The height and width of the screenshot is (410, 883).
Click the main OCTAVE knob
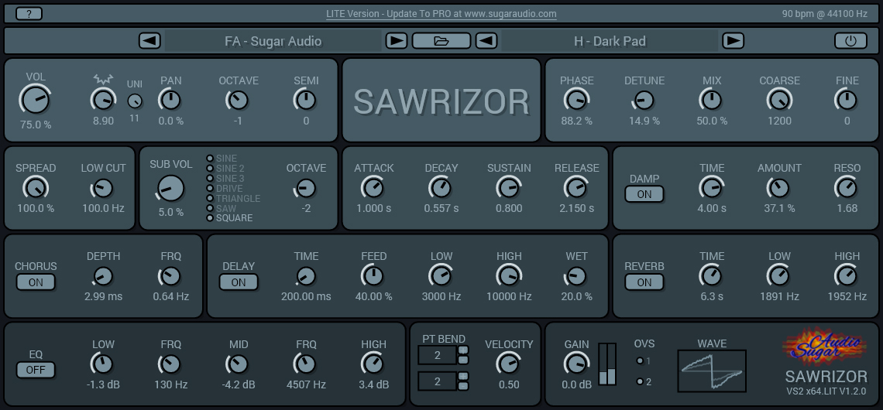(238, 100)
